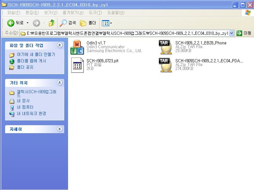Select the SCH-i909_0723.pit file icon
Viewport: 254px width, 190px height.
(77, 65)
